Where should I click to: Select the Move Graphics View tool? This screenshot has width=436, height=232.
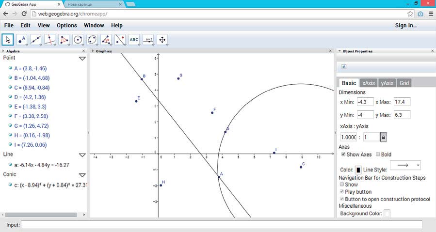[x=162, y=40]
